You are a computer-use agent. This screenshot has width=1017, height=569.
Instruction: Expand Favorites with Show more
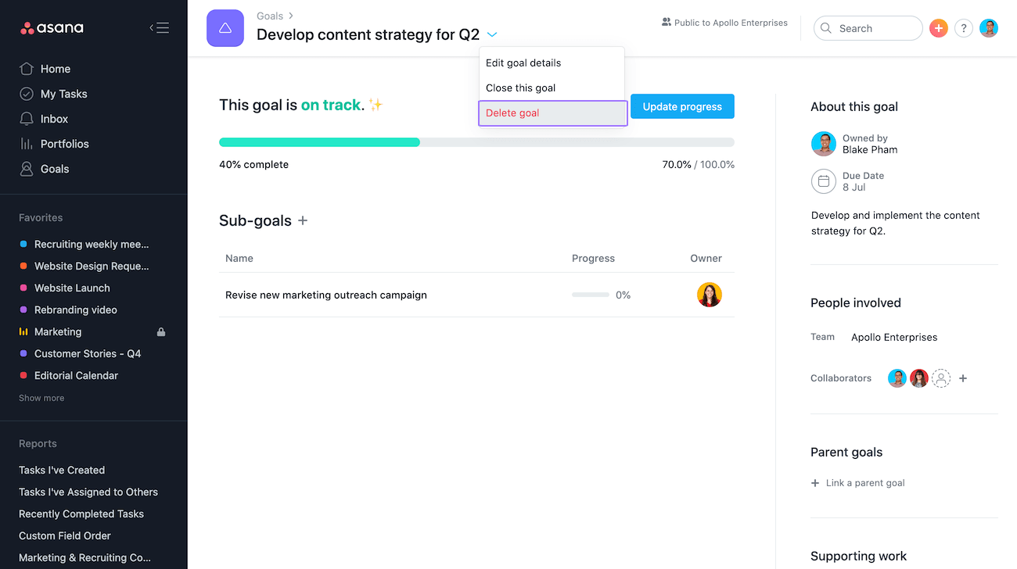pos(41,398)
